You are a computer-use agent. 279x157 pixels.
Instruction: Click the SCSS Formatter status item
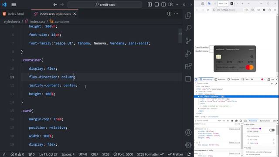[x=150, y=154]
